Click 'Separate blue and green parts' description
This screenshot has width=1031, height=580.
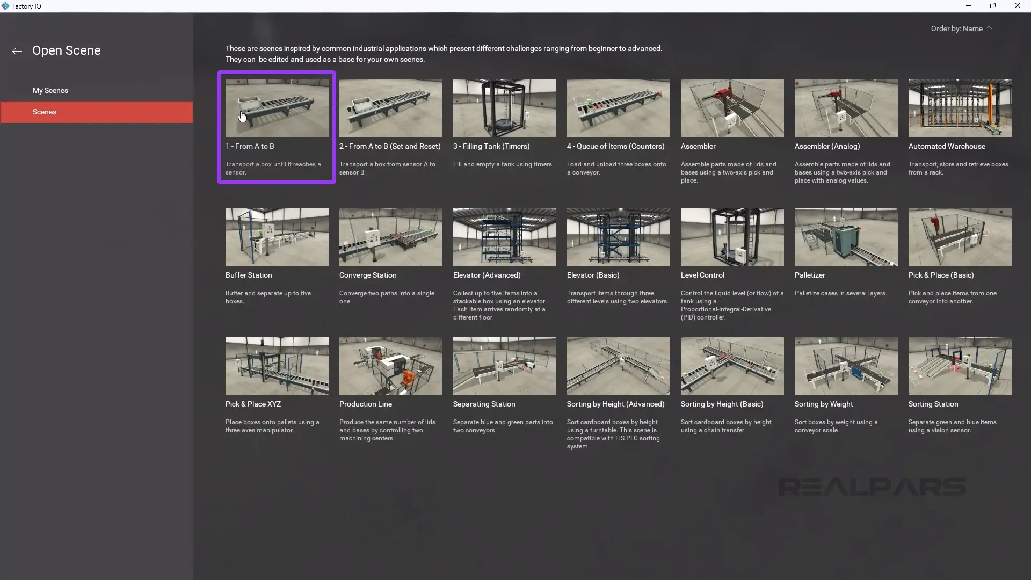[x=503, y=426]
